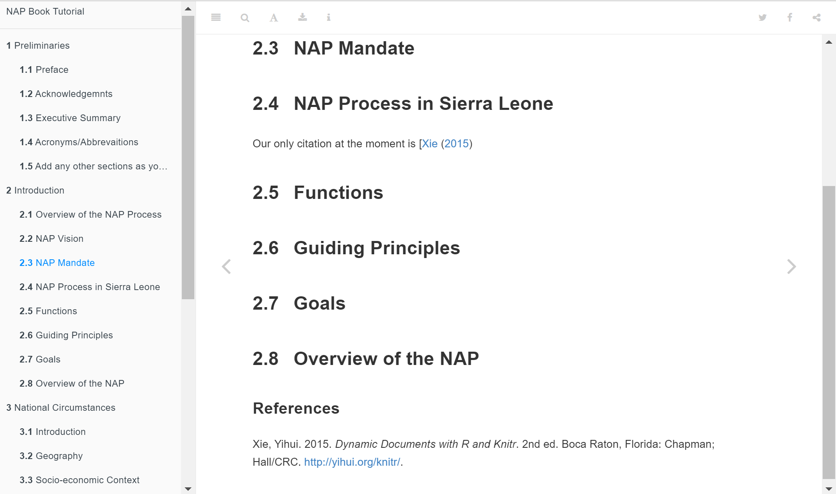Open the search tool magnifier icon
This screenshot has height=494, width=836.
pos(245,17)
